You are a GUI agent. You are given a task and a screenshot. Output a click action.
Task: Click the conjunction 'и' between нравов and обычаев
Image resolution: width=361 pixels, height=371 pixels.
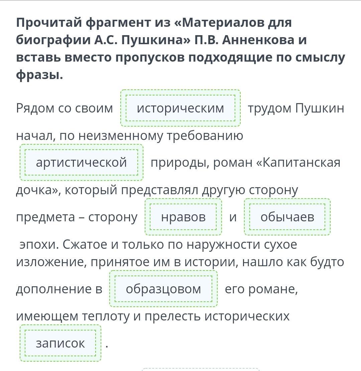click(x=233, y=217)
